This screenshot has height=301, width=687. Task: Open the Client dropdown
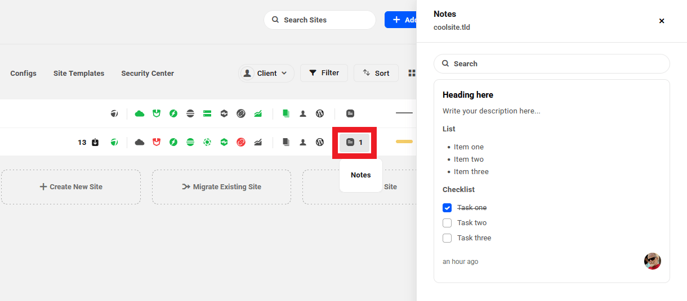[x=266, y=73]
